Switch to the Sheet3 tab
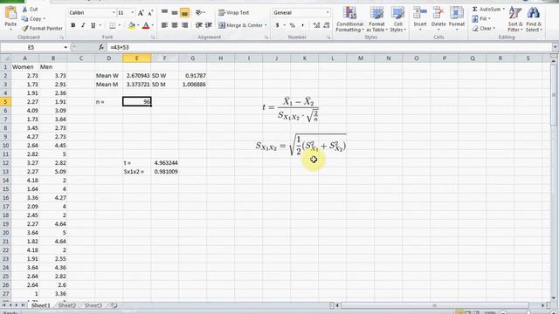 (93, 305)
